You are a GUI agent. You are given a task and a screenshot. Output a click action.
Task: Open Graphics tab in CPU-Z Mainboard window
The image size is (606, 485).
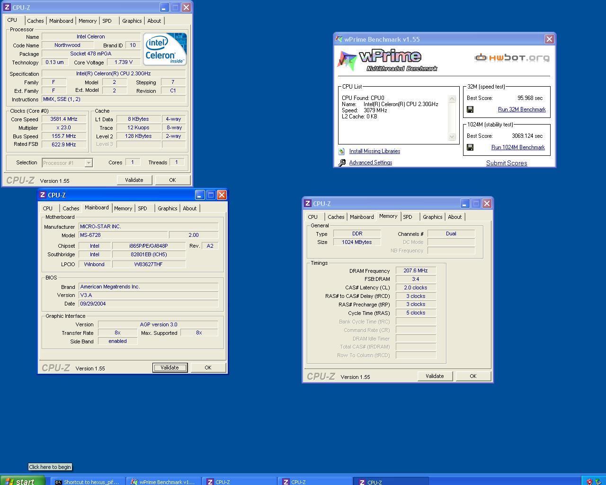(x=167, y=208)
